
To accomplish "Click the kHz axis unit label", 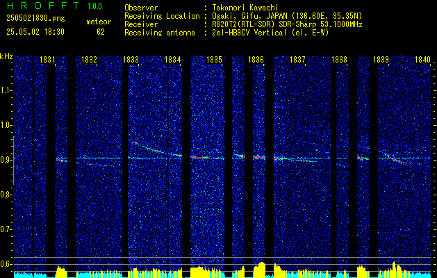I will (x=6, y=56).
